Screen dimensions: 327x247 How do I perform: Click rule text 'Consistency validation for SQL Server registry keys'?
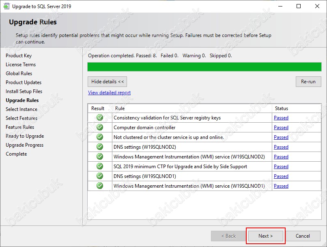(167, 118)
